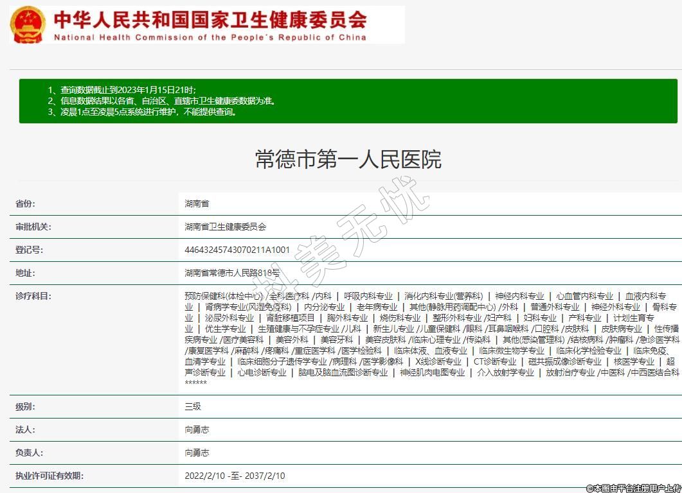
Task: Click the third notice line about 系统进行维护
Action: tap(143, 112)
